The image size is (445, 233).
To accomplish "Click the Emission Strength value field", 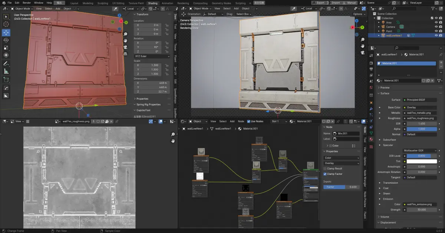I will pyautogui.click(x=422, y=210).
